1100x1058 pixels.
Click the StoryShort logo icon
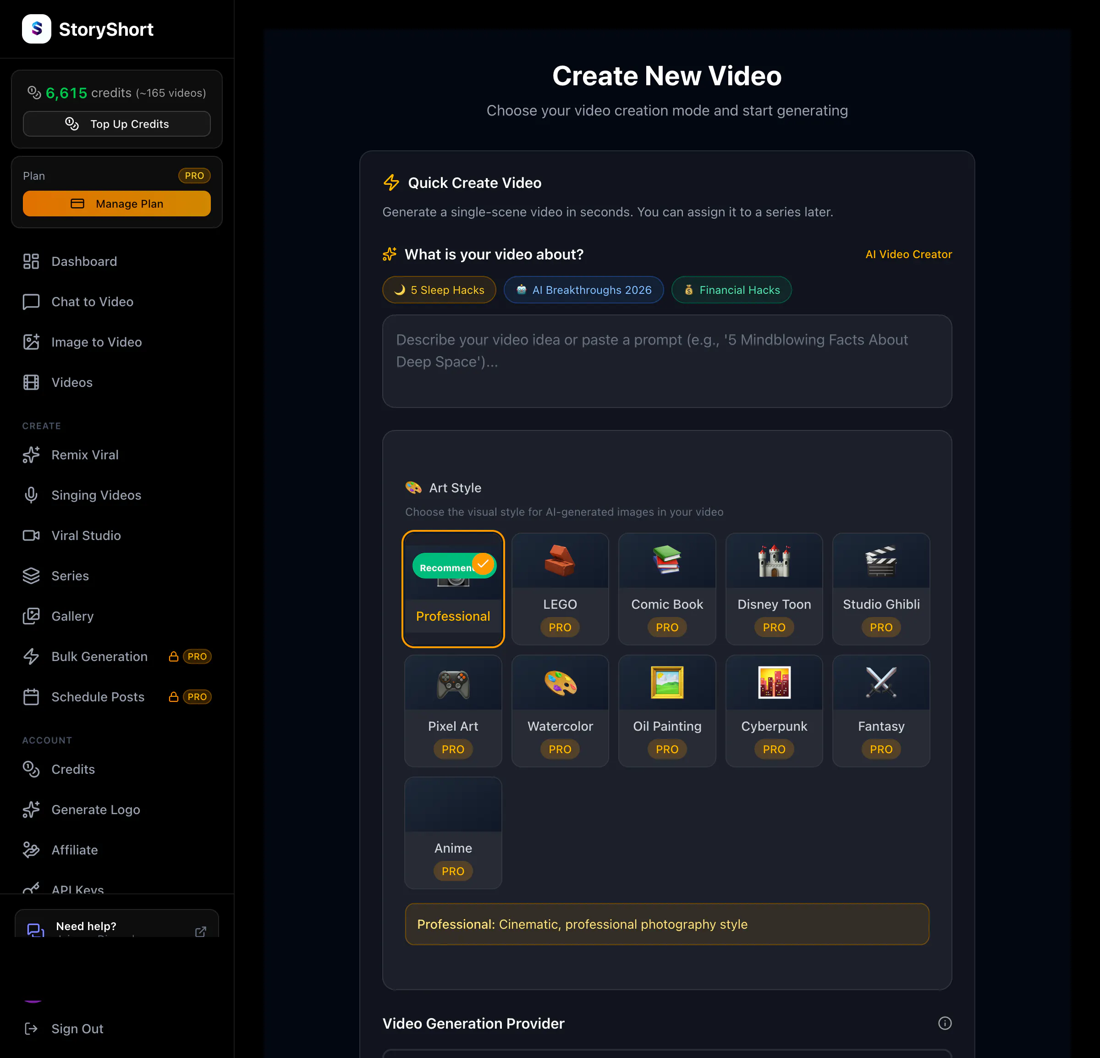pyautogui.click(x=37, y=29)
